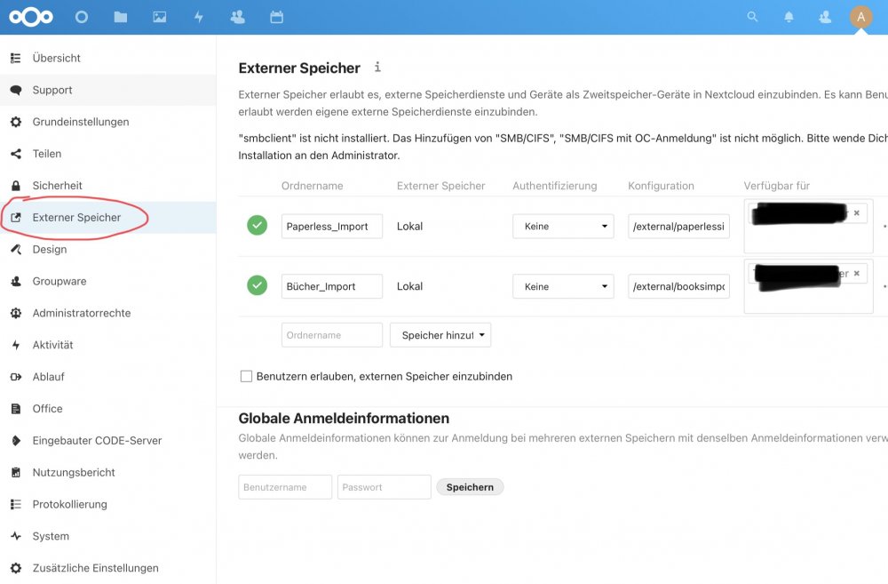Image resolution: width=888 pixels, height=584 pixels.
Task: Open the notifications bell
Action: 789,17
